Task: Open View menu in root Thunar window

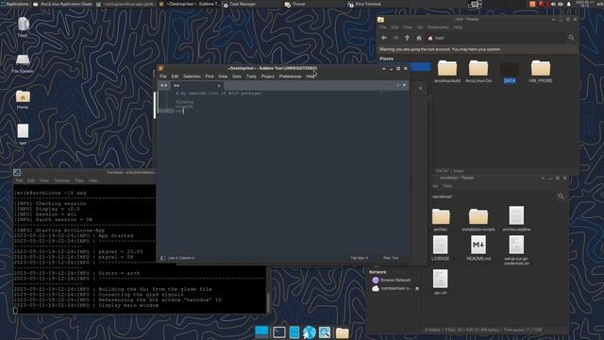Action: coord(408,27)
